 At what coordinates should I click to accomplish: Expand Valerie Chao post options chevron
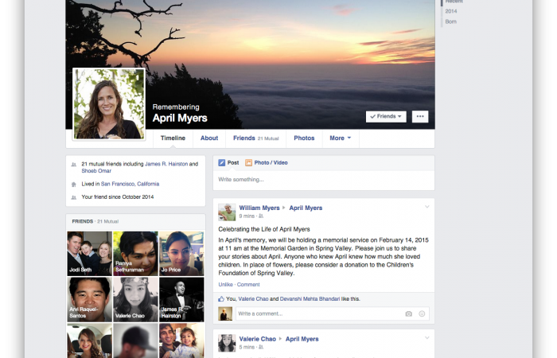point(427,338)
